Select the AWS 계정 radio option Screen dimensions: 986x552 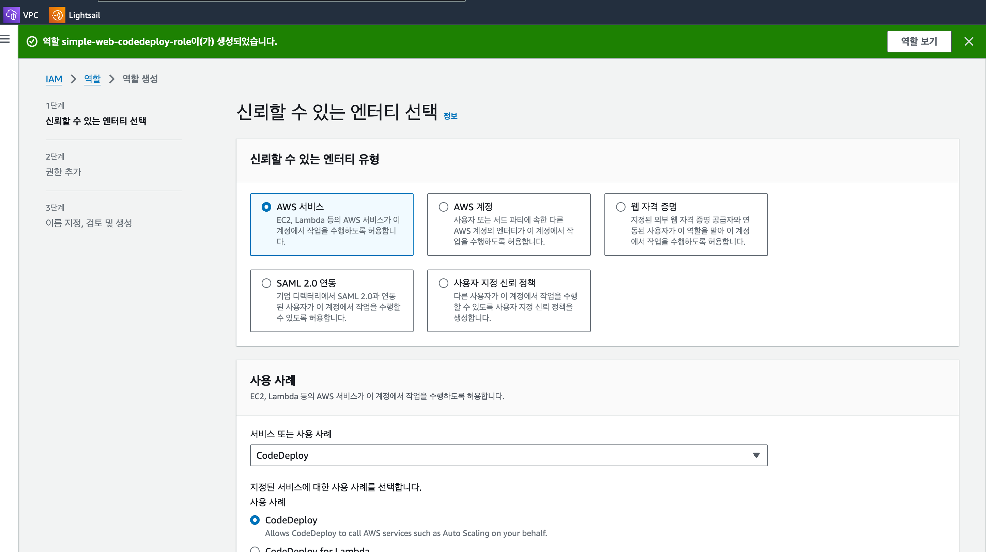[x=443, y=207]
